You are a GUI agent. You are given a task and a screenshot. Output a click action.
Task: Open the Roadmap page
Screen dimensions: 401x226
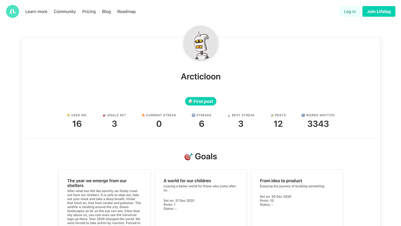pyautogui.click(x=126, y=12)
